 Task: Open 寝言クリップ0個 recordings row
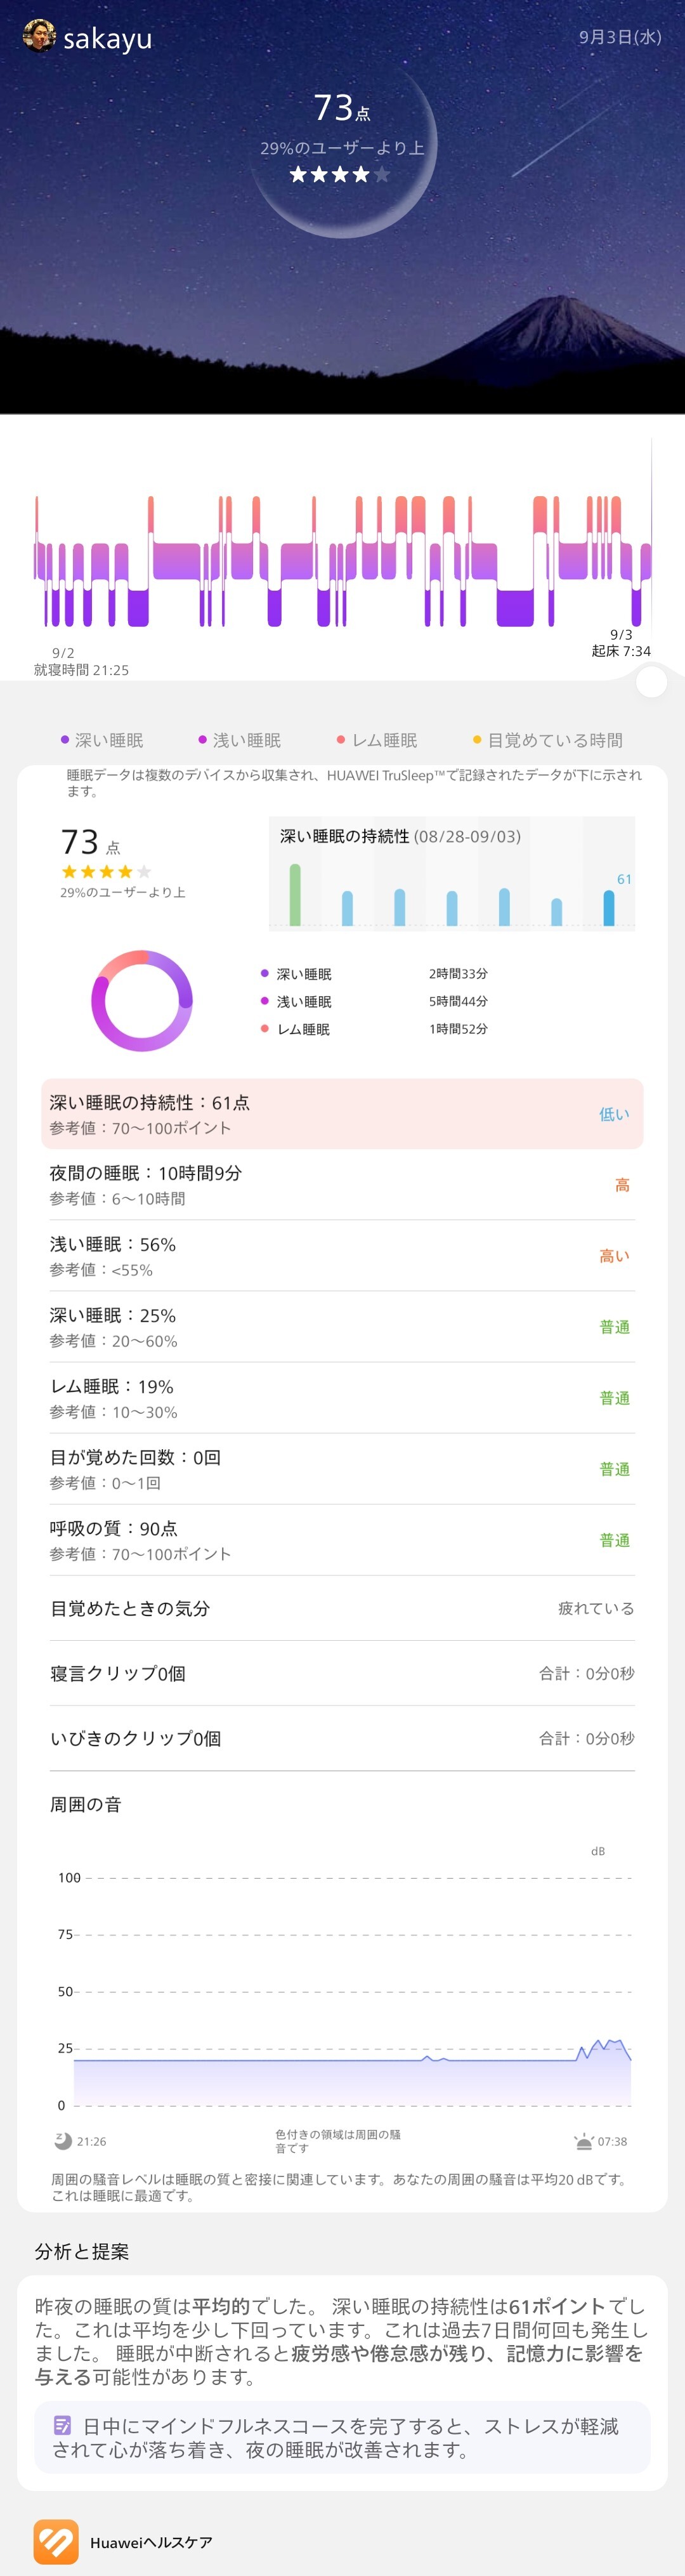(342, 1673)
